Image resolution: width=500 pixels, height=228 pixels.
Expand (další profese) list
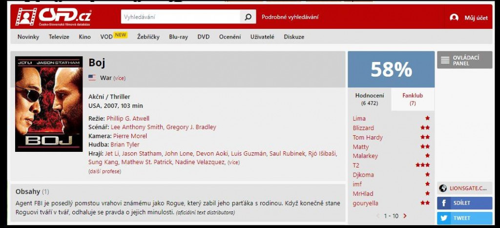click(x=104, y=171)
